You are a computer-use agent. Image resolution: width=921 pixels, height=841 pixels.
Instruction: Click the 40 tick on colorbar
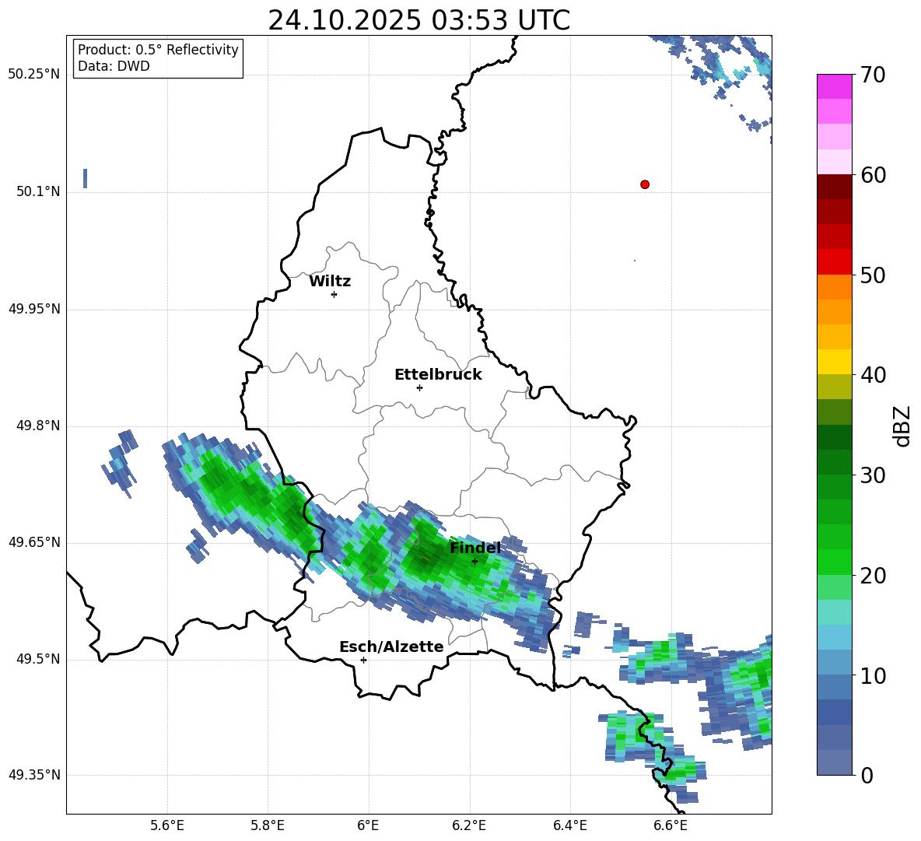[872, 375]
